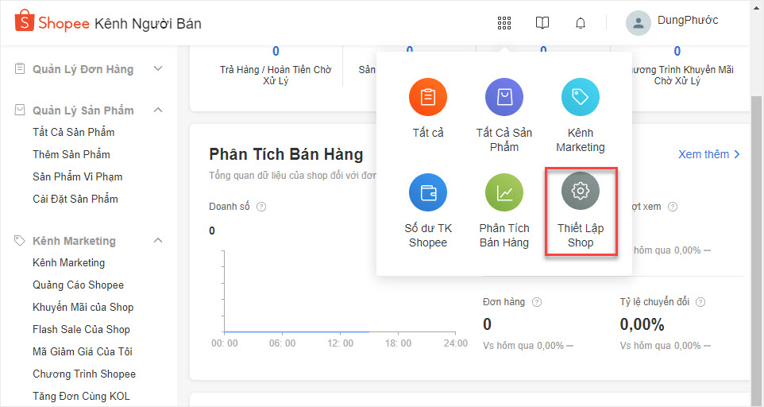Click the Kênh Marketing sidebar tag icon
The width and height of the screenshot is (764, 407).
tap(20, 240)
